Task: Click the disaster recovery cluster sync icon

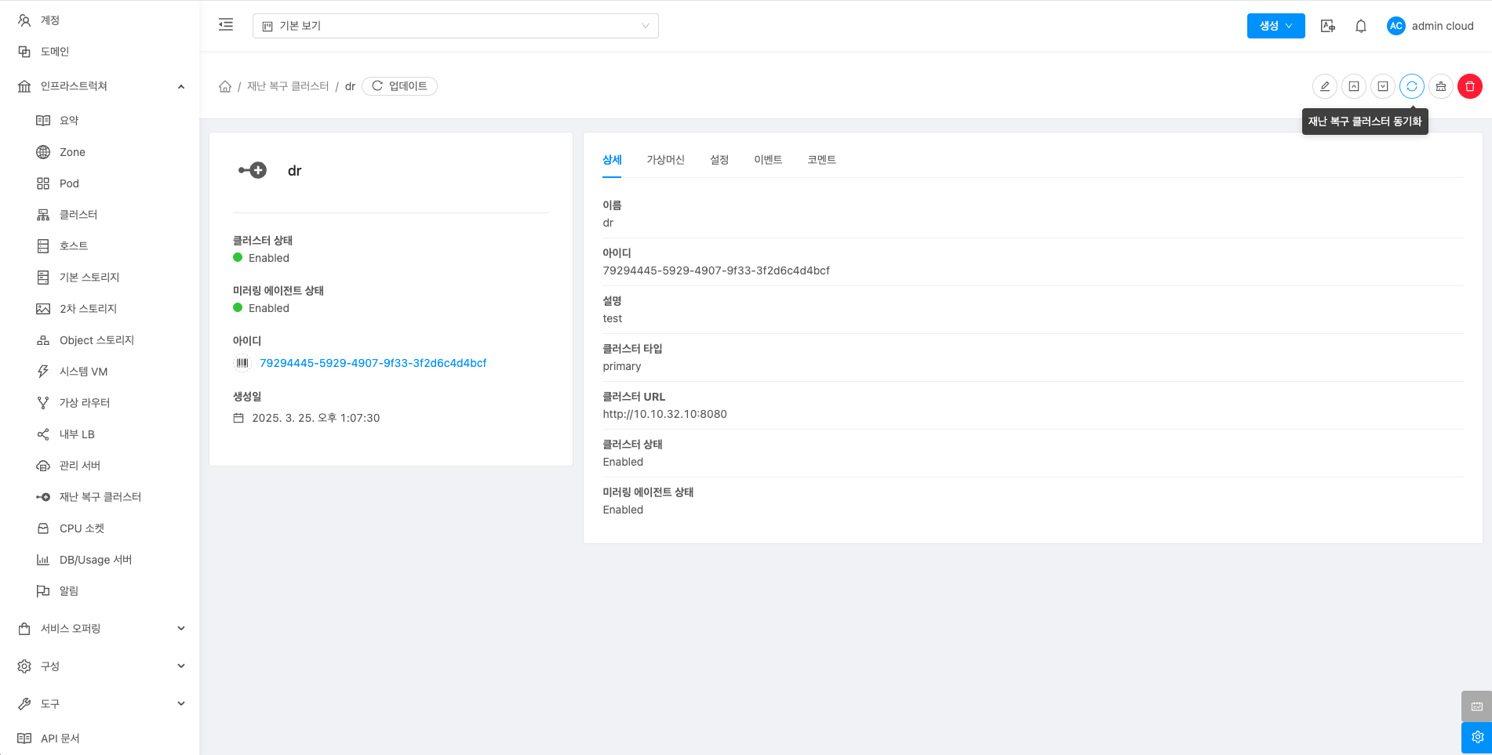Action: tap(1411, 86)
